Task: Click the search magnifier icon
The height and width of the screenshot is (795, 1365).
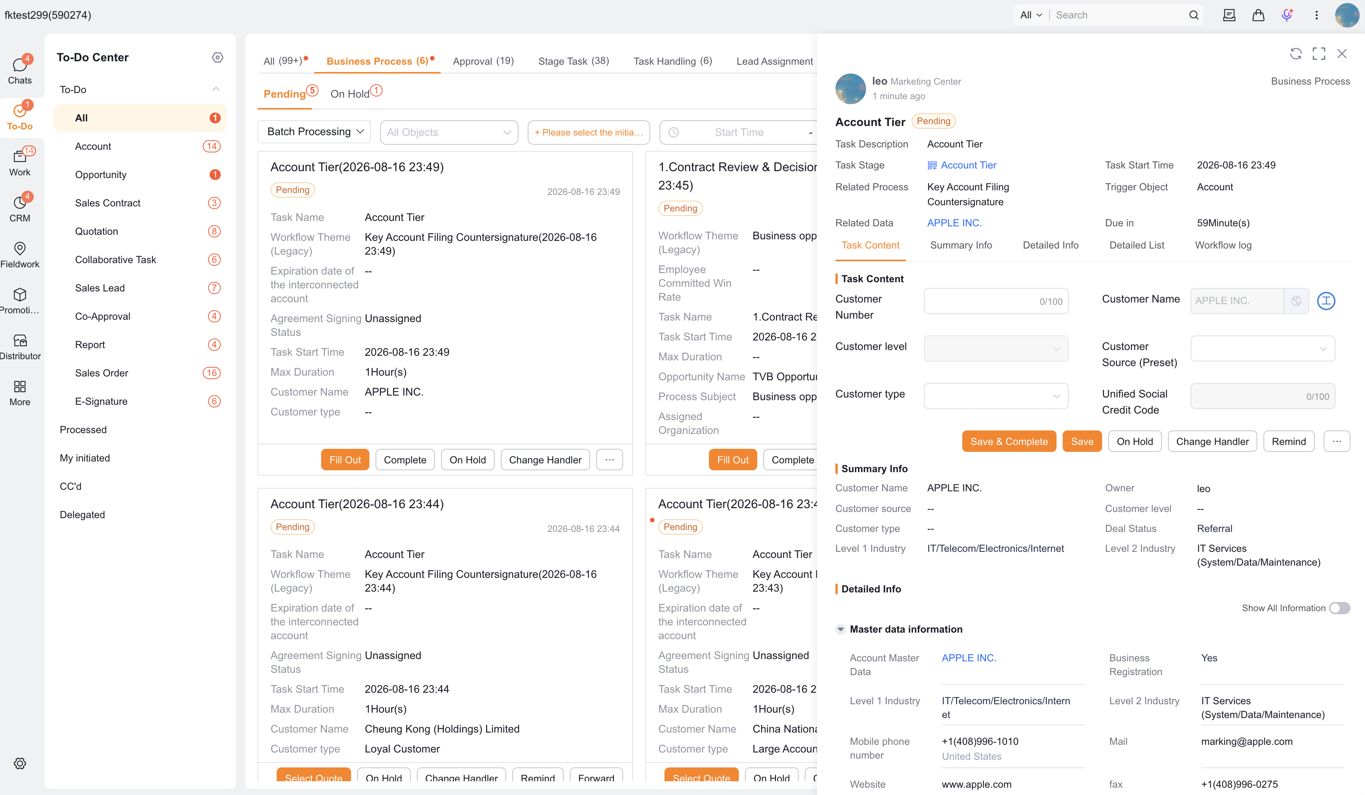Action: tap(1194, 15)
